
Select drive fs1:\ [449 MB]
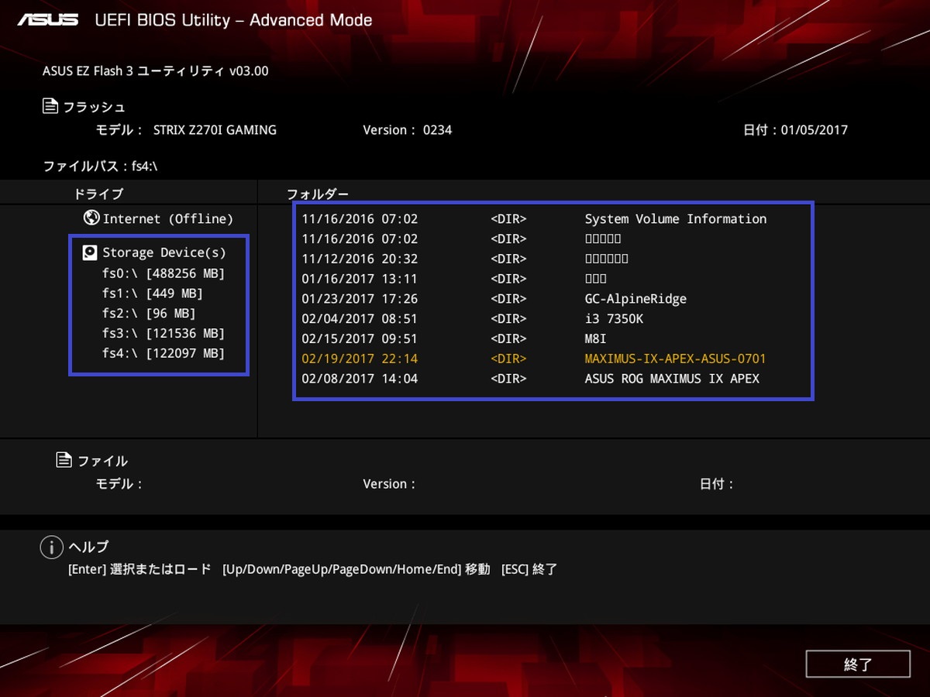153,294
